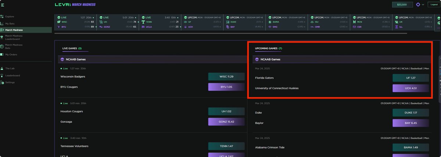The width and height of the screenshot is (441, 157).
Task: Click UH team logo in ticker
Action: coord(101,22)
